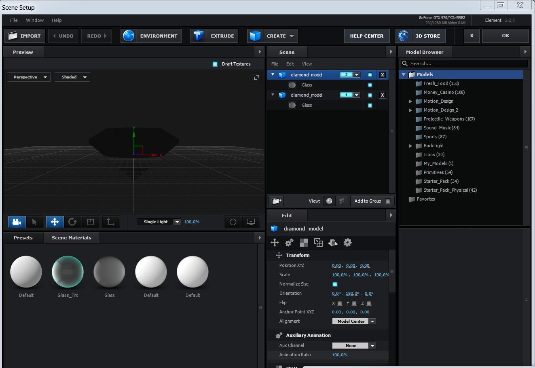Open the Aux Channel None dropdown
This screenshot has height=368, width=535.
click(354, 346)
